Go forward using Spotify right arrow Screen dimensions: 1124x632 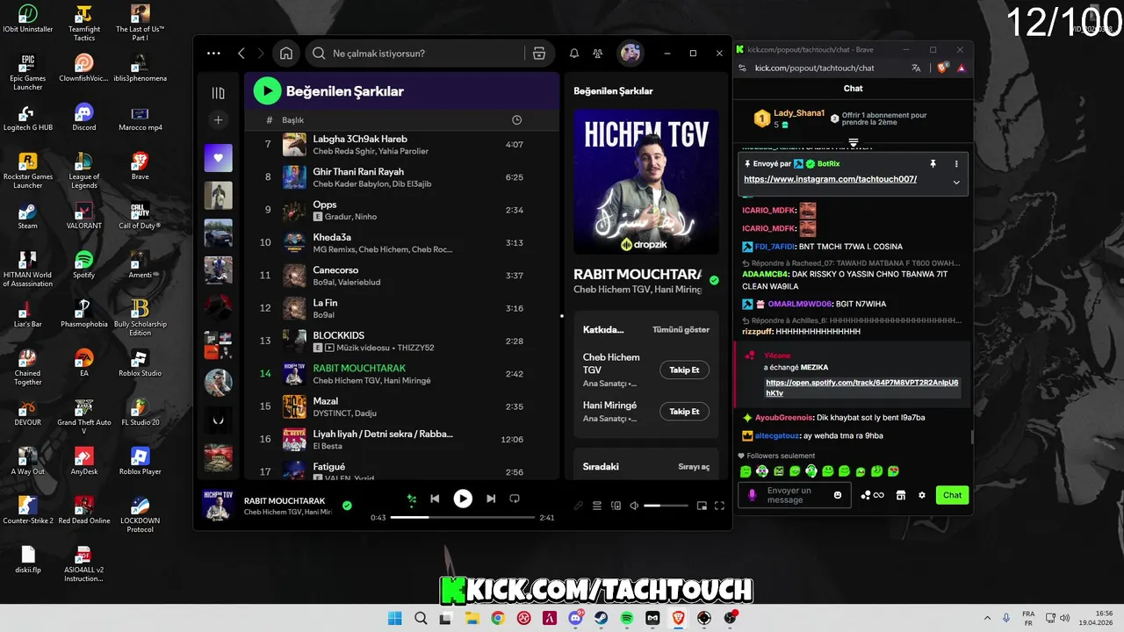[263, 54]
